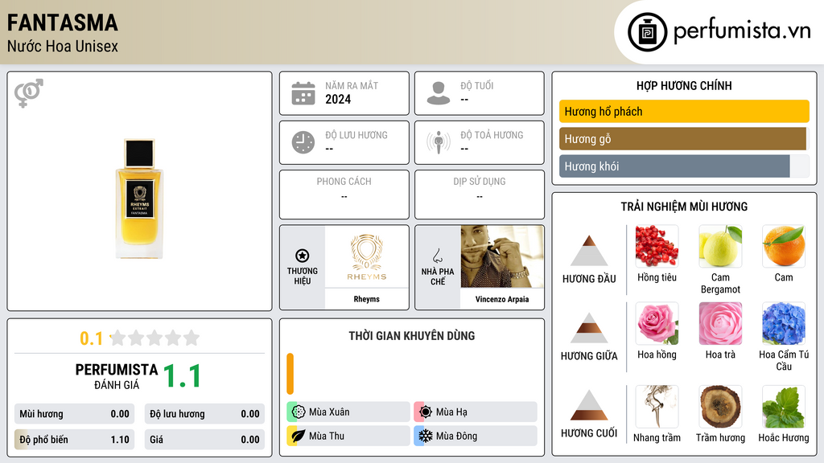Click the Độ lưu hương 0.00 score row

coord(204,414)
